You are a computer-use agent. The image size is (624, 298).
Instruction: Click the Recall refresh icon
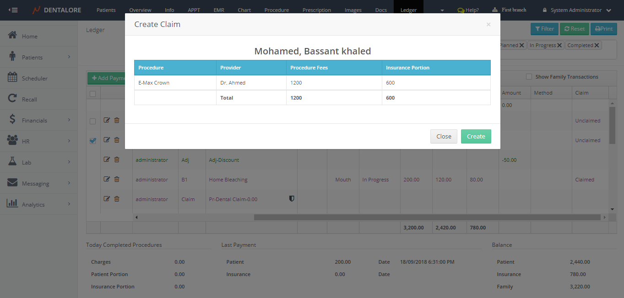coord(13,99)
